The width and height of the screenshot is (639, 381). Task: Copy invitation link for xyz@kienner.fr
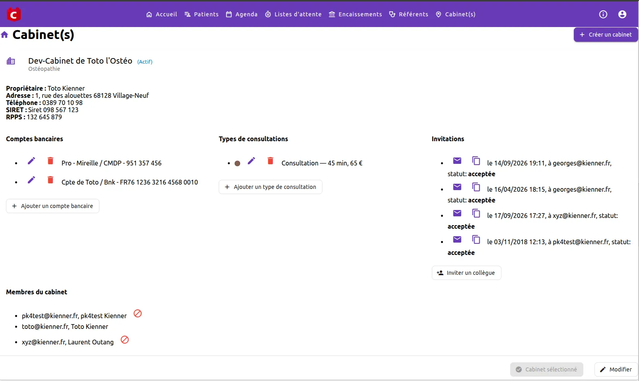coord(476,213)
